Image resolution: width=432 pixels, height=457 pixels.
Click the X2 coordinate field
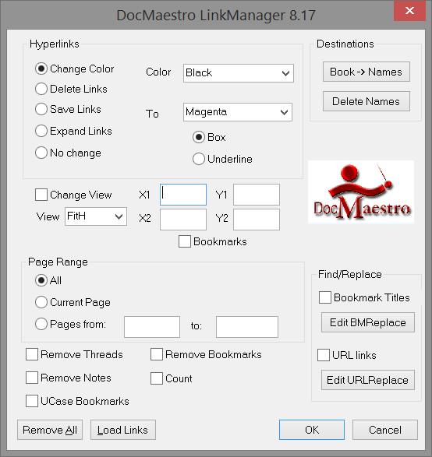[x=183, y=220]
